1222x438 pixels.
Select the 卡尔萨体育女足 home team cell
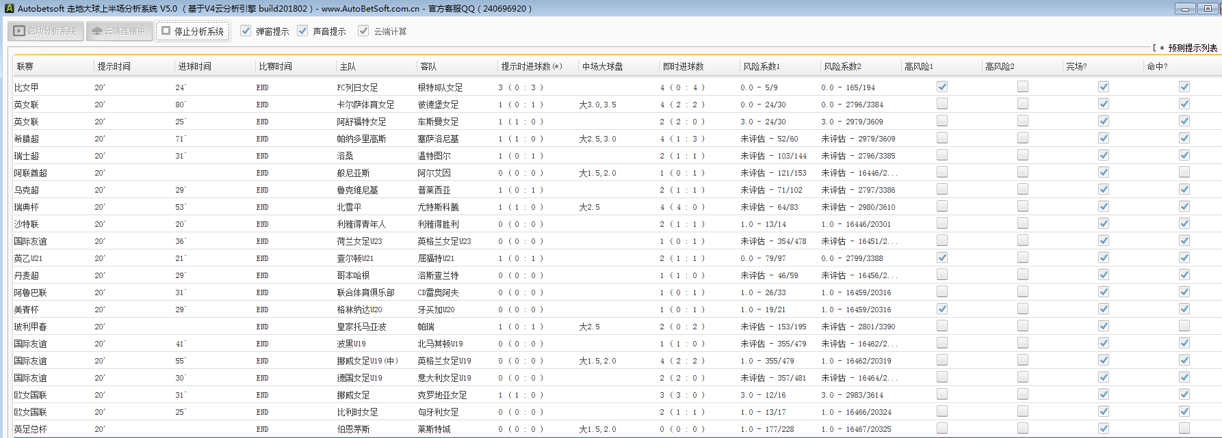click(x=365, y=105)
